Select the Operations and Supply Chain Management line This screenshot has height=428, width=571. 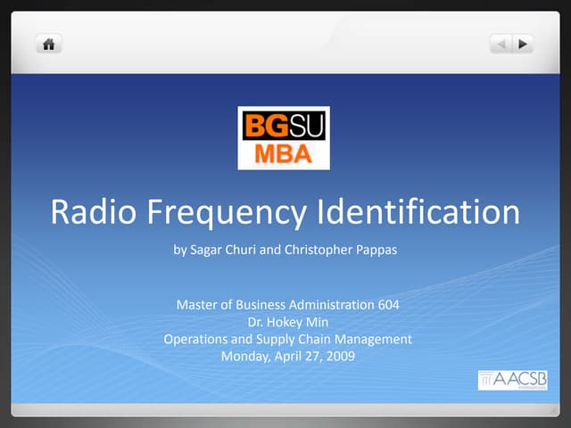coord(287,339)
